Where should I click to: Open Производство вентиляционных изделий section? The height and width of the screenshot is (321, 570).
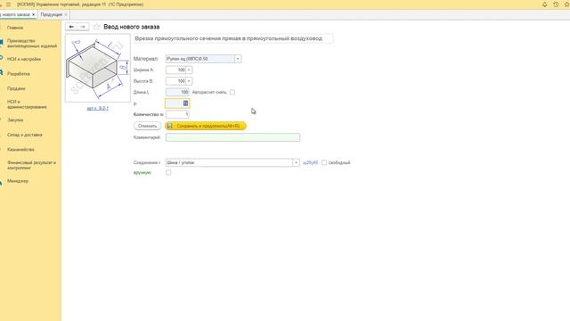tap(32, 44)
